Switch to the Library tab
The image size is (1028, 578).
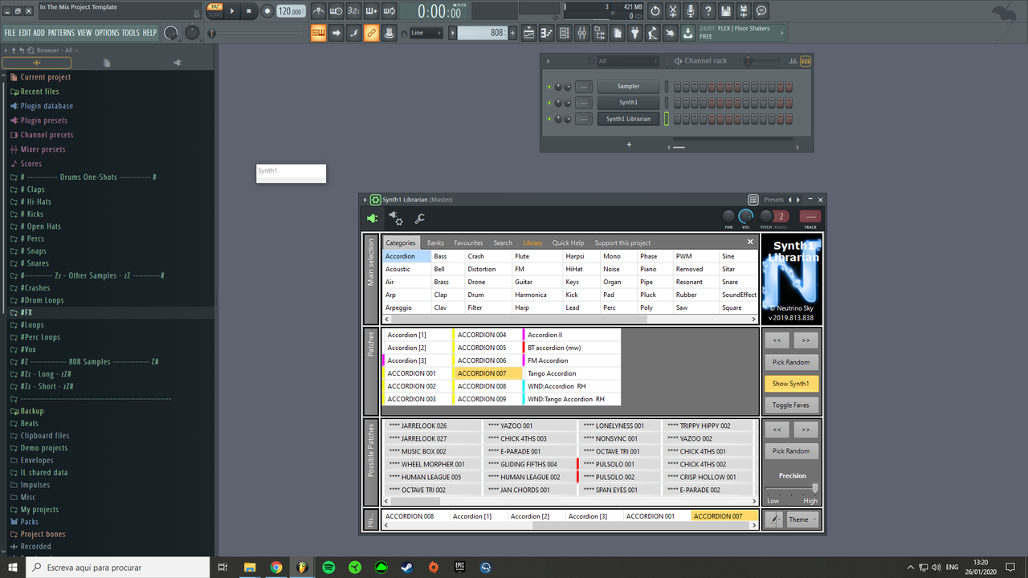click(x=532, y=243)
